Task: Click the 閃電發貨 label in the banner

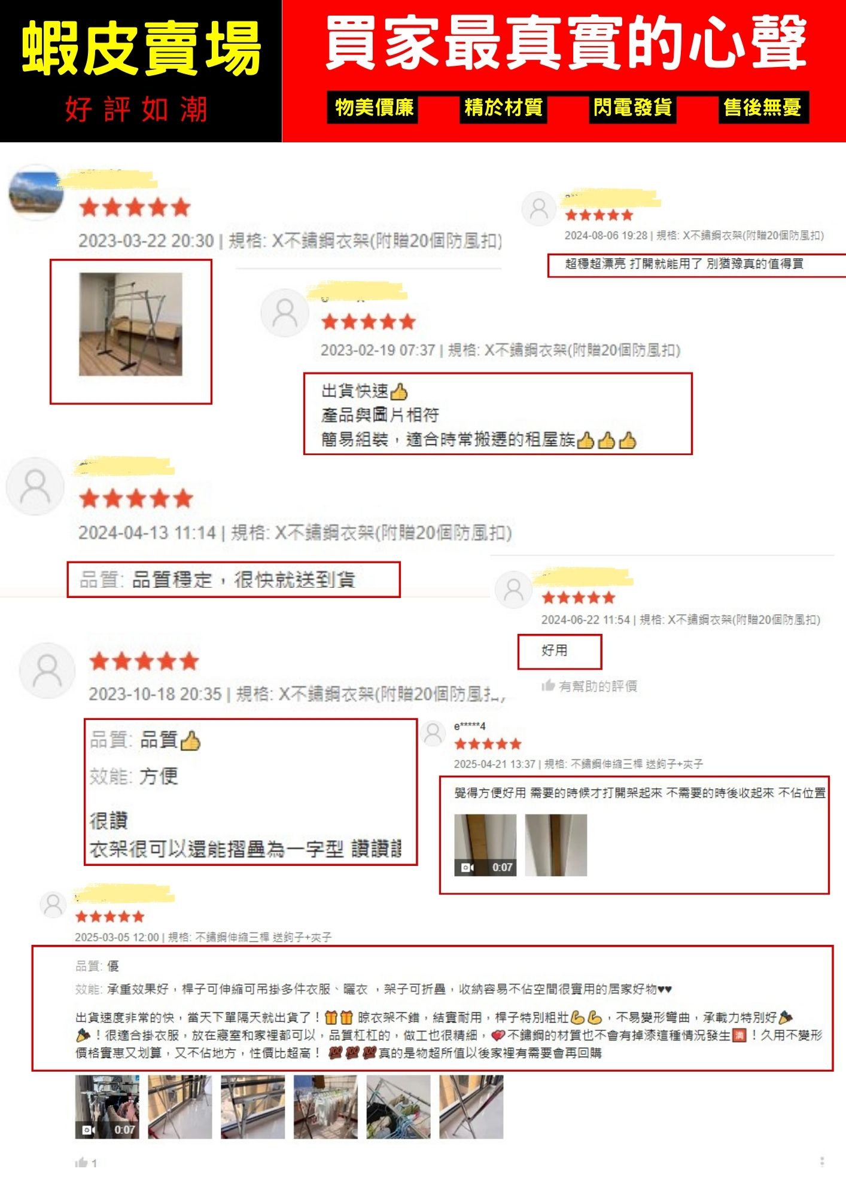Action: 632,108
